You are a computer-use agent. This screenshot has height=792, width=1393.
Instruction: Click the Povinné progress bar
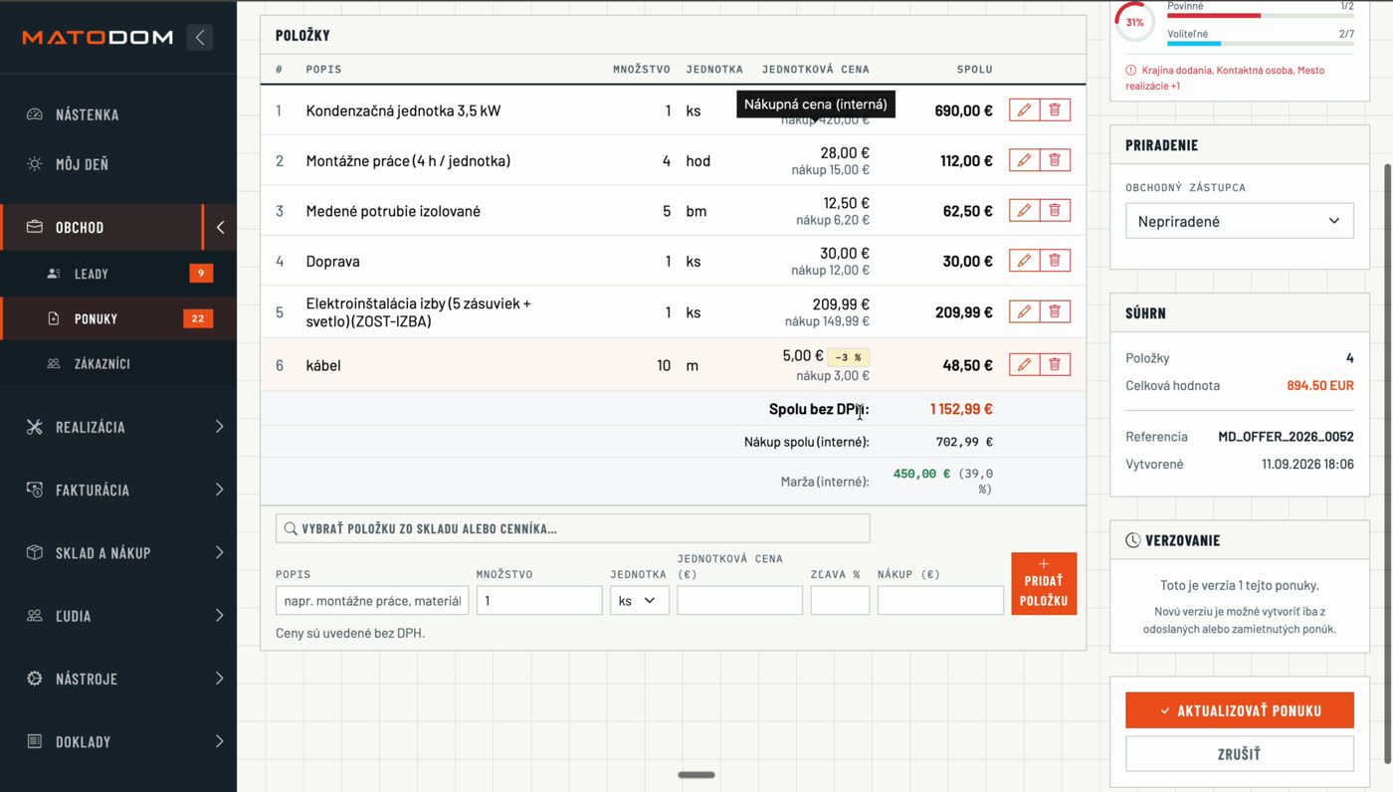click(x=1261, y=16)
